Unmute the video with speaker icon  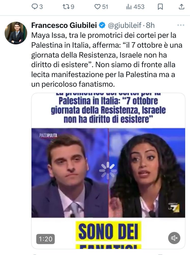coord(174,238)
